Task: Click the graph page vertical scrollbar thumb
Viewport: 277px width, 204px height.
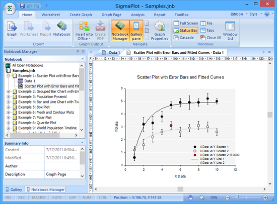Action: pyautogui.click(x=270, y=115)
